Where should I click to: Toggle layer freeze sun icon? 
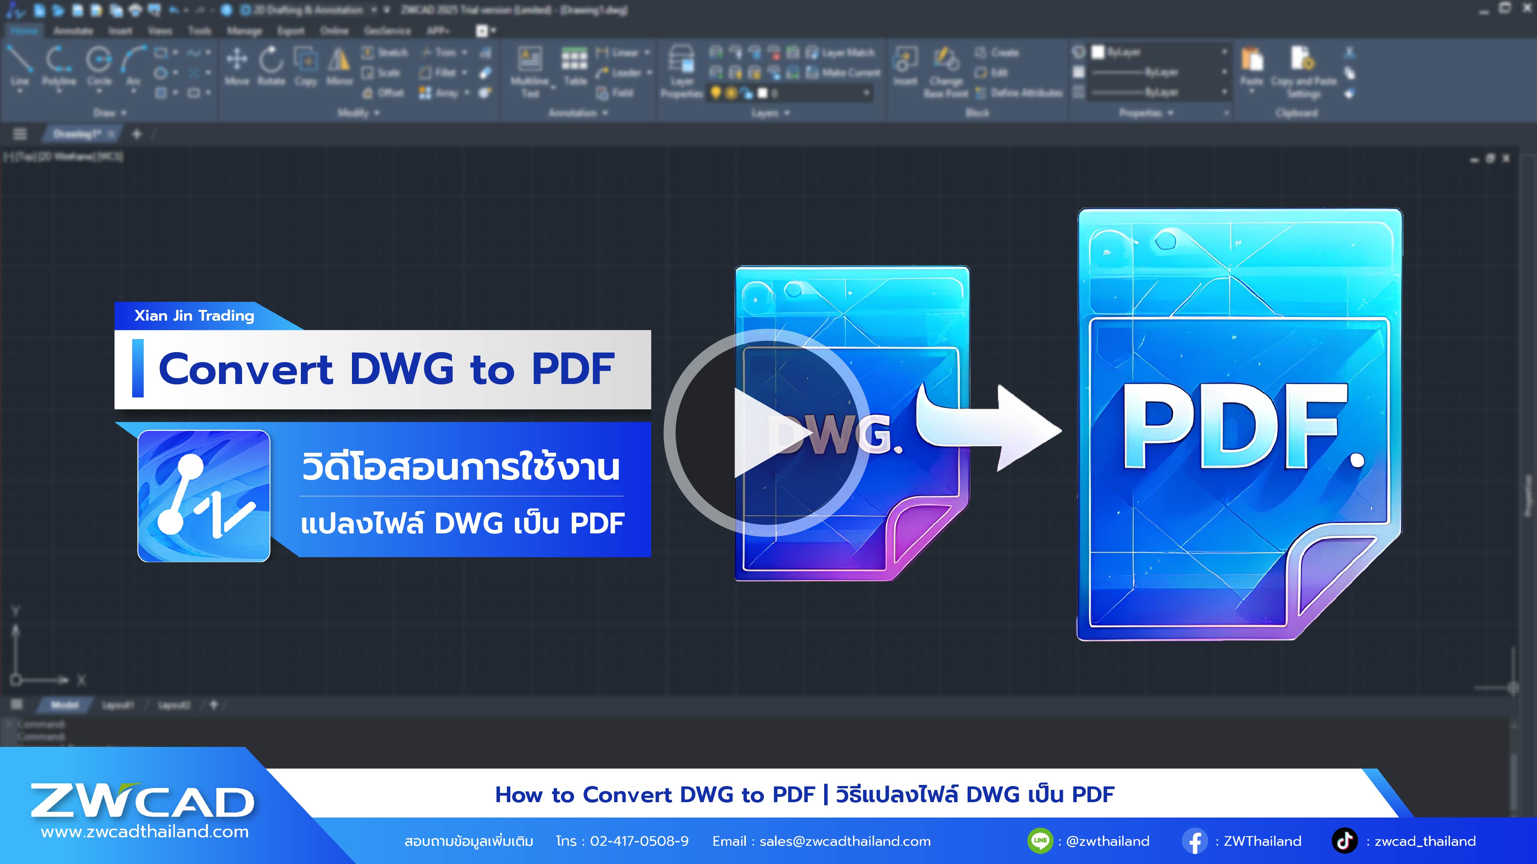coord(730,93)
